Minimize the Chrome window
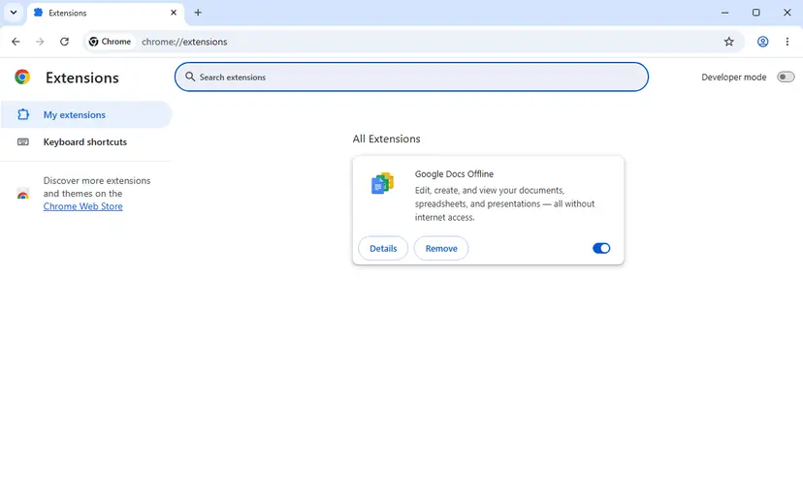The image size is (803, 495). point(724,13)
